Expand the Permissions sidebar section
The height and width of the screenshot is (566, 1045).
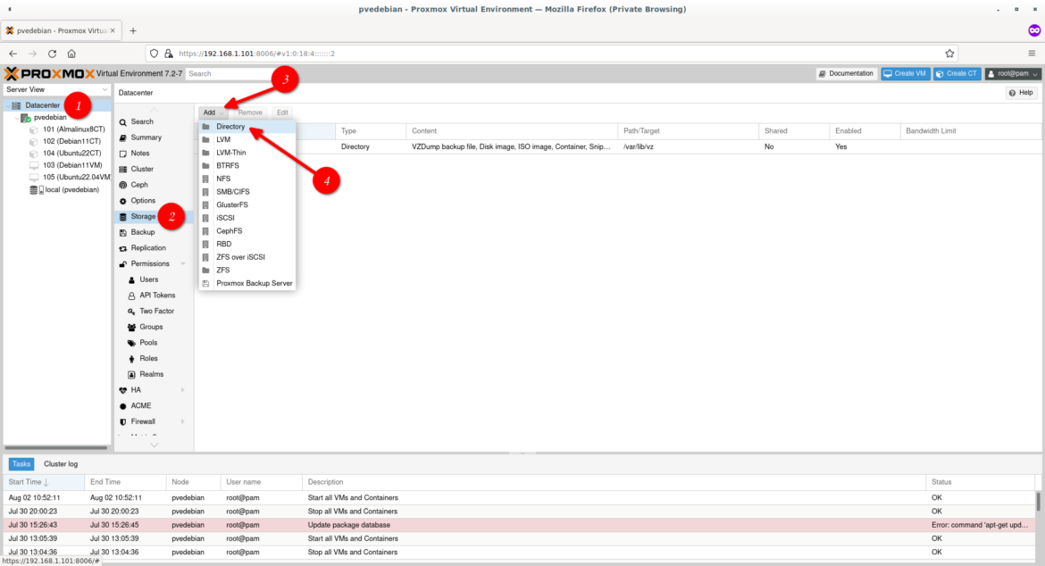(148, 263)
